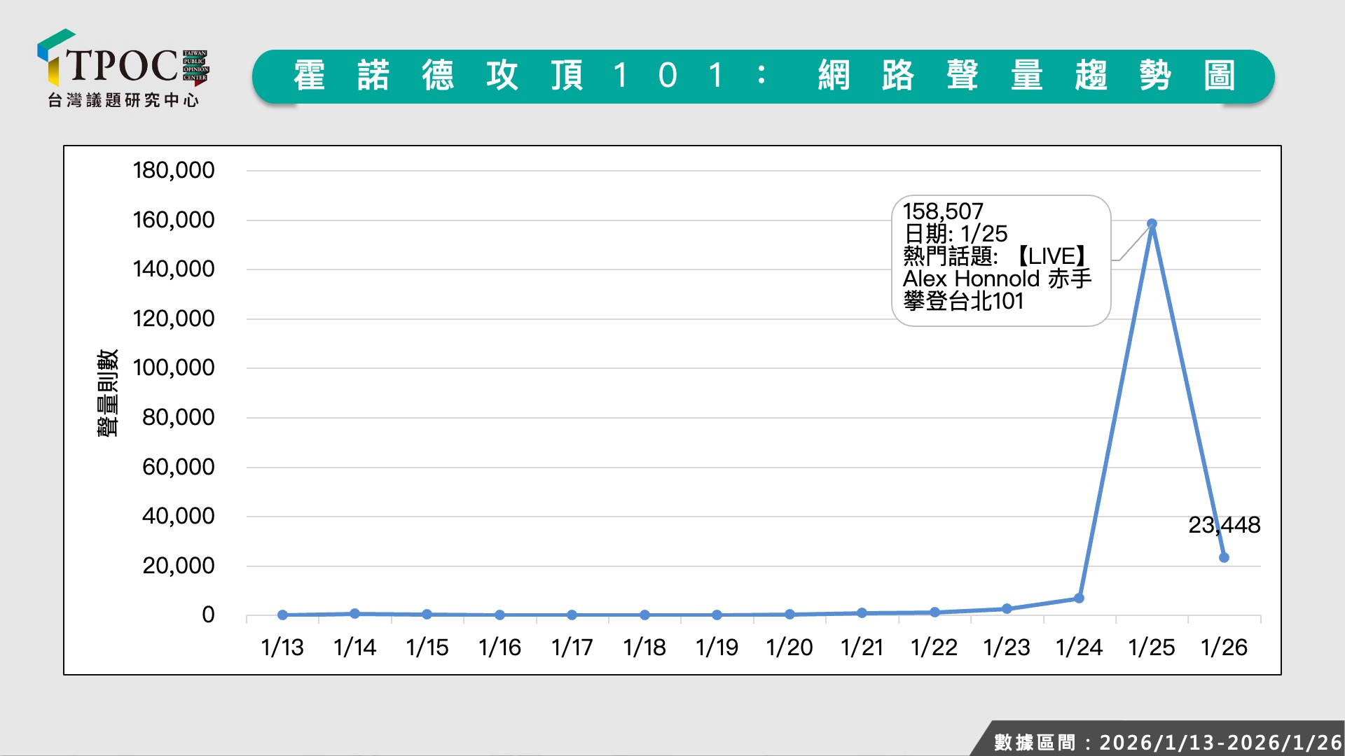The width and height of the screenshot is (1345, 756).
Task: Select the 158,507 callout tooltip box
Action: (1000, 260)
